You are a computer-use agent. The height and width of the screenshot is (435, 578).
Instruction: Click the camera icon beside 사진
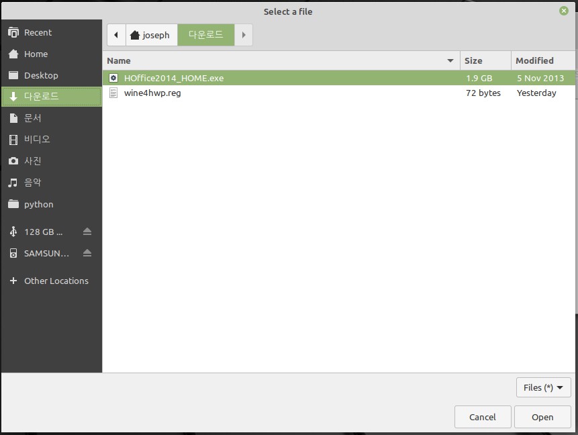[x=13, y=160]
